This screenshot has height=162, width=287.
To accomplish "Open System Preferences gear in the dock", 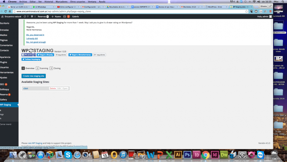I will pos(242,155).
